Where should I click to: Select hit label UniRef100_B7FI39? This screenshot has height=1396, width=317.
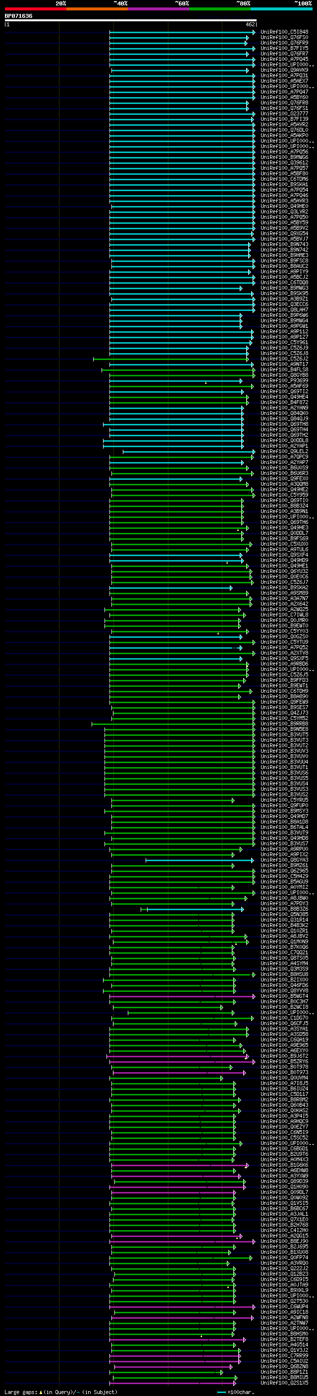pyautogui.click(x=284, y=119)
